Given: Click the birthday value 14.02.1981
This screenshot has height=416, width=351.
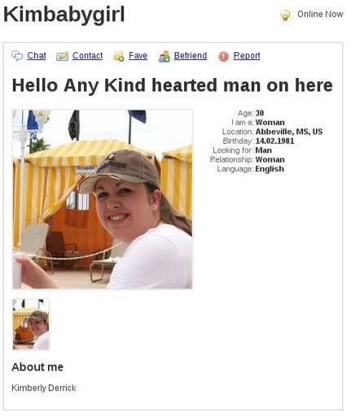Looking at the screenshot, I should [274, 141].
